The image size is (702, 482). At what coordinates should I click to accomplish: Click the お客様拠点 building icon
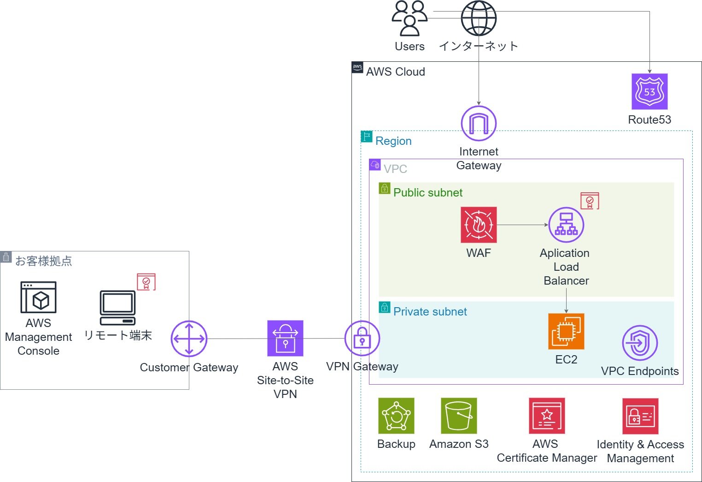6,257
